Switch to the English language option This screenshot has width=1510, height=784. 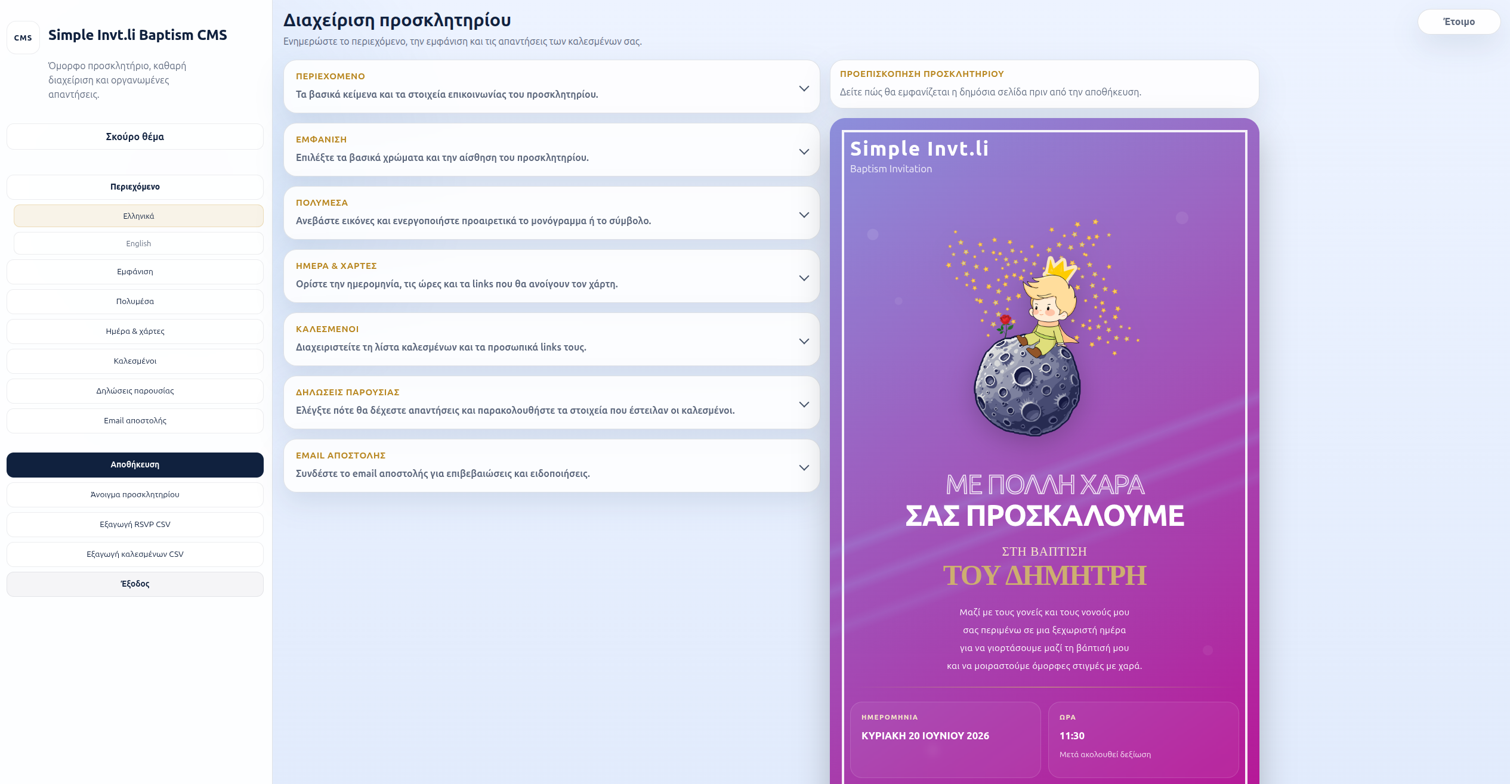138,243
